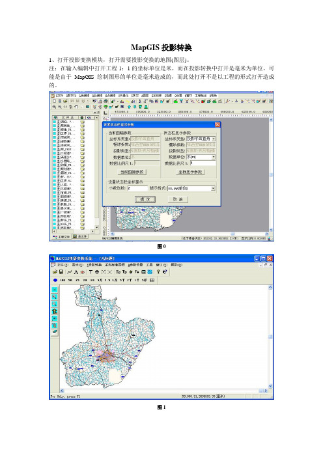Click the 文件名 column header in layer list

tap(68, 117)
